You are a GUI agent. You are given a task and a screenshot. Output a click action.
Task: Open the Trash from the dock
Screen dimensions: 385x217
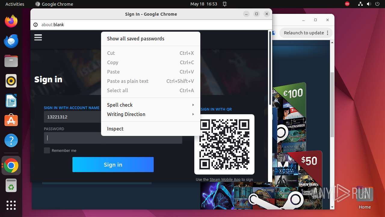tap(11, 185)
